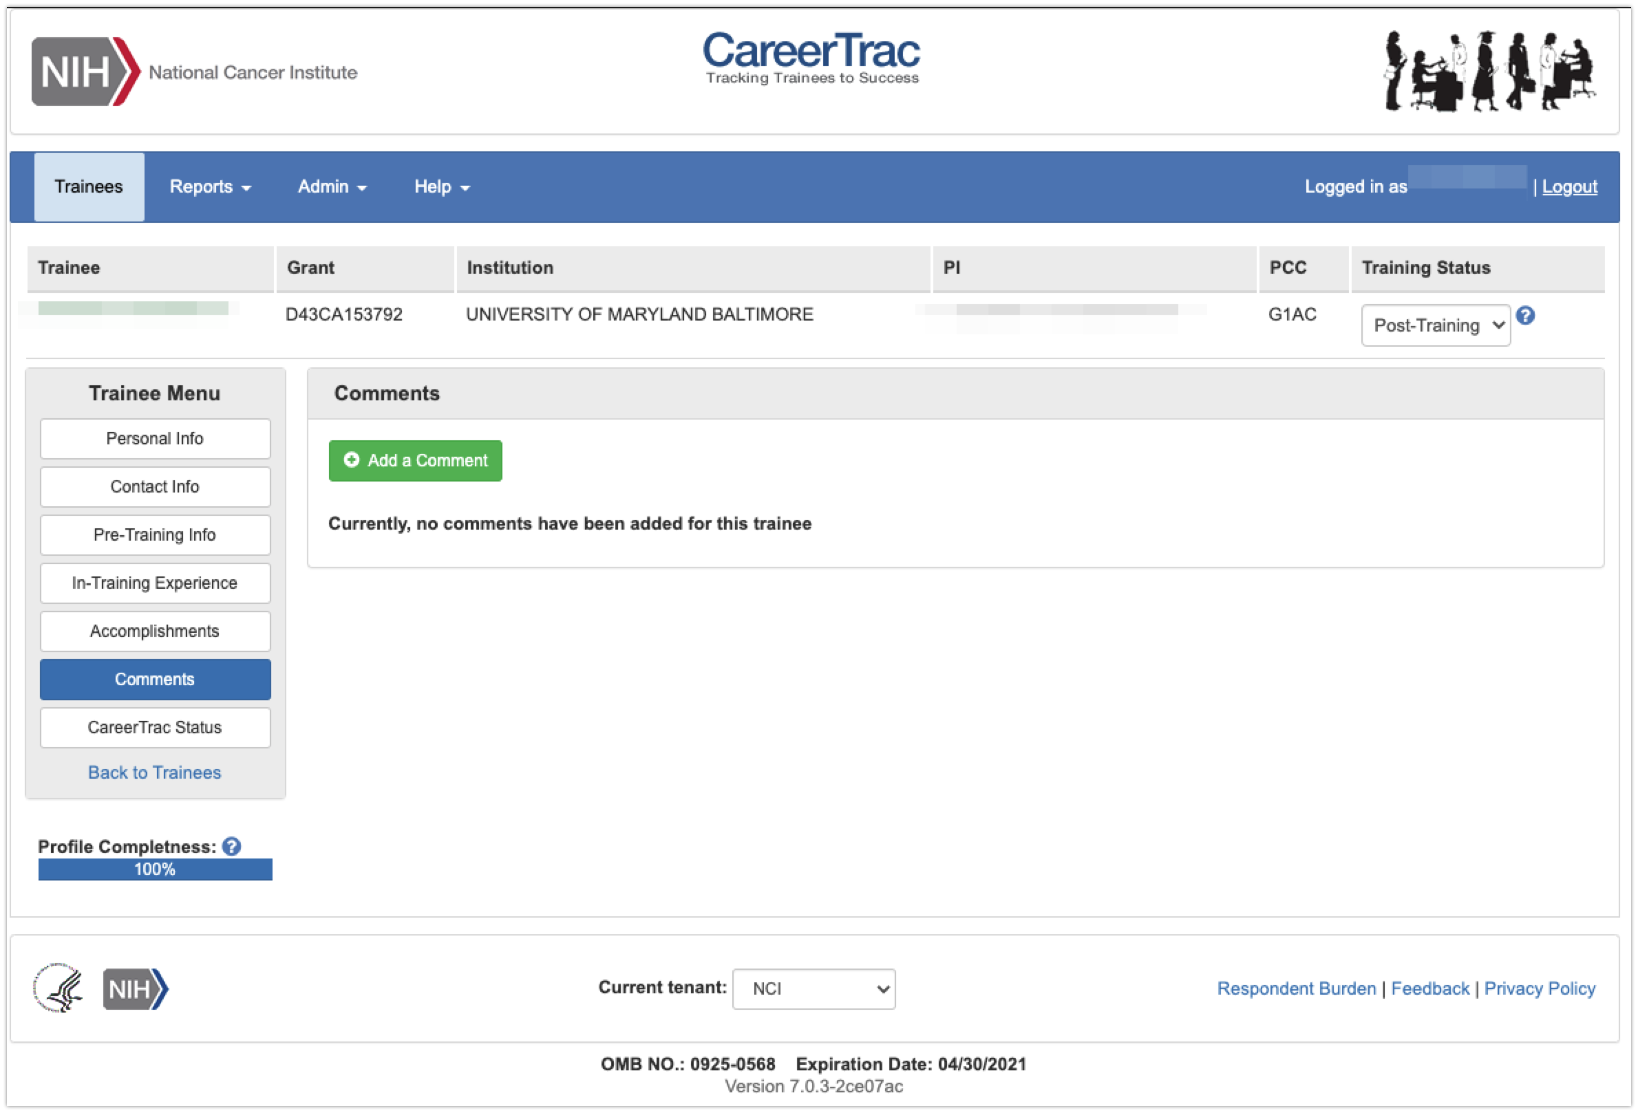Click the HHS eagle logo in footer
Viewport: 1638px width, 1113px height.
[x=58, y=988]
